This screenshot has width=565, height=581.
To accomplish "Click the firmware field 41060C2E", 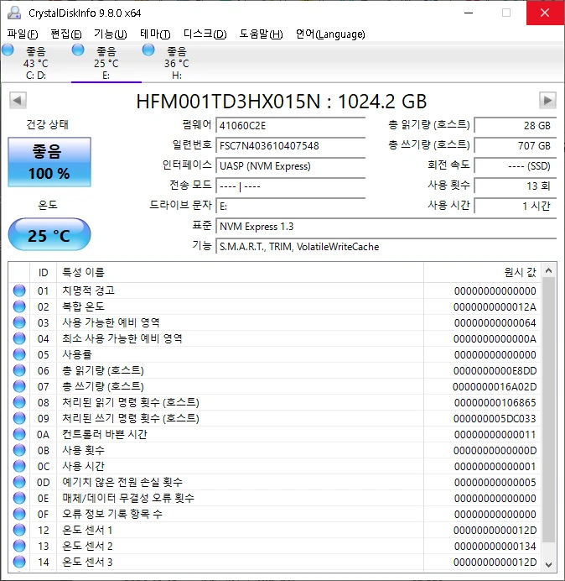I will click(290, 126).
